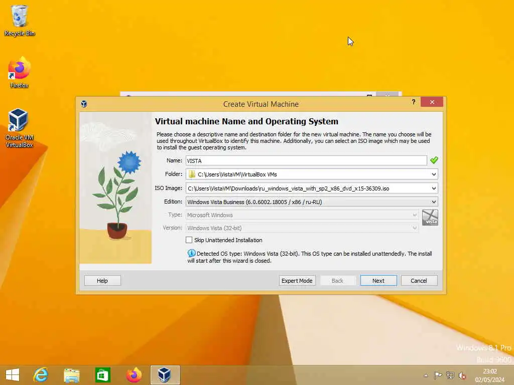This screenshot has height=385, width=514.
Task: Open the Windows Start button
Action: (x=13, y=375)
